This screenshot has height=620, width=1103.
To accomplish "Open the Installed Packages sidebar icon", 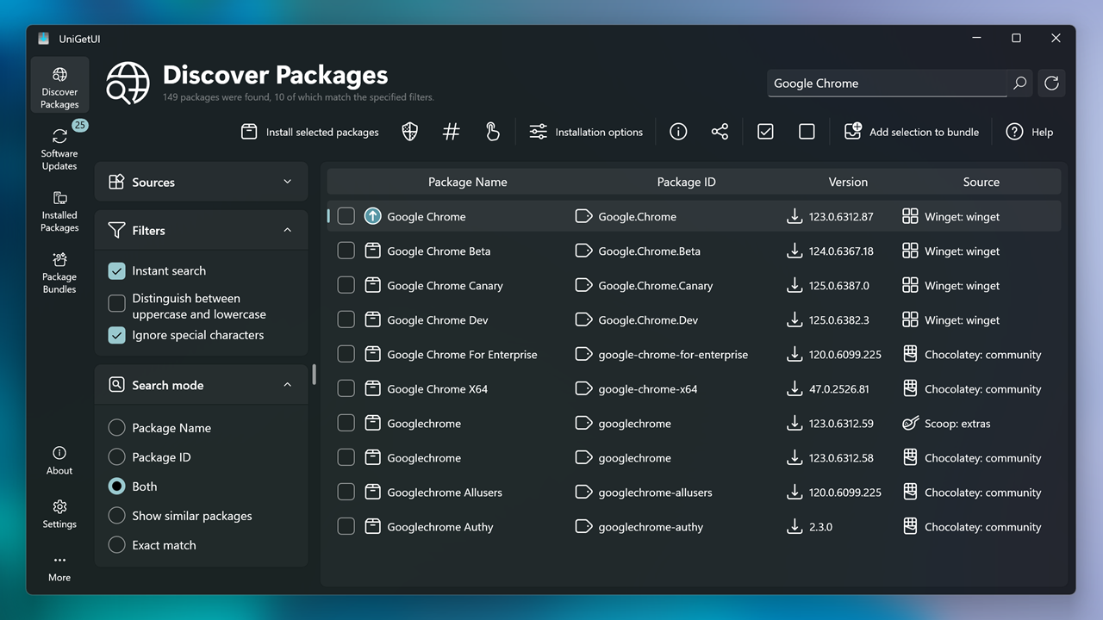I will tap(59, 209).
